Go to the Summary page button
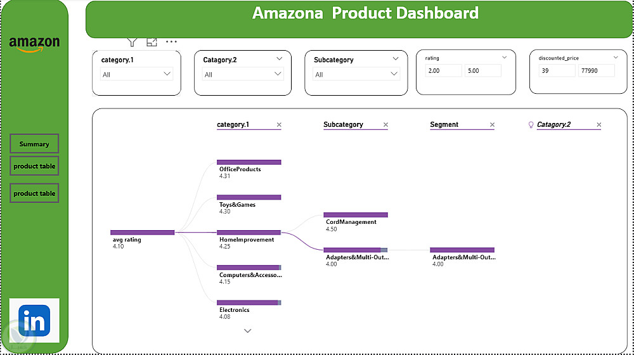The height and width of the screenshot is (355, 634). coord(34,144)
